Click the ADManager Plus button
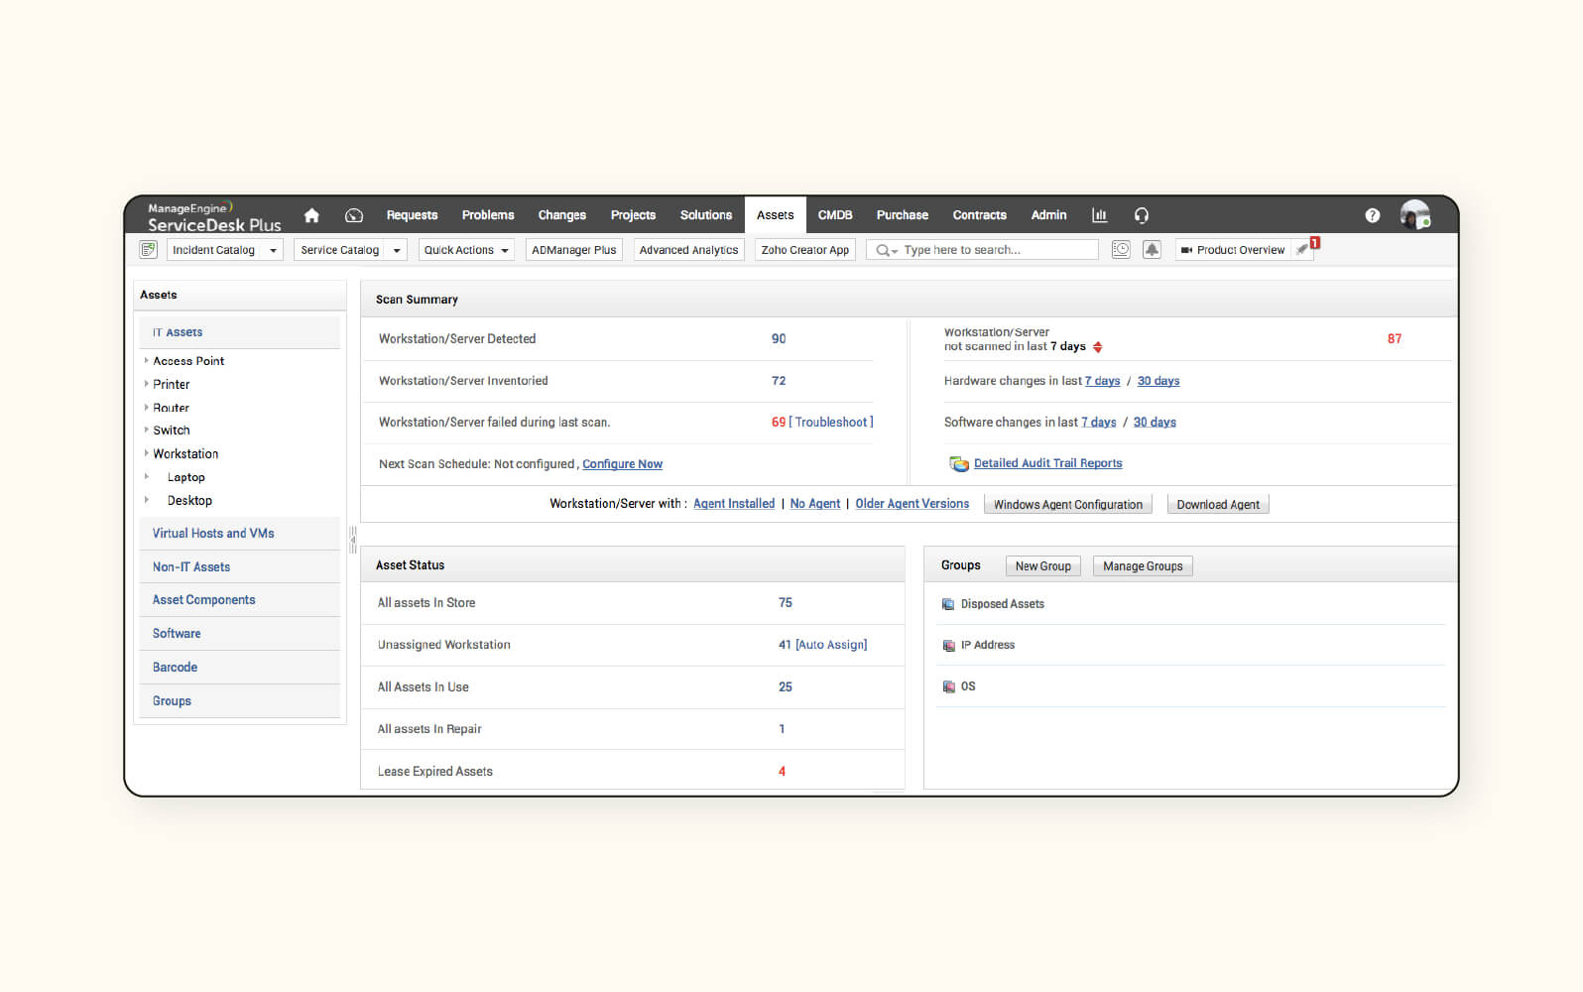The width and height of the screenshot is (1583, 992). pos(574,250)
